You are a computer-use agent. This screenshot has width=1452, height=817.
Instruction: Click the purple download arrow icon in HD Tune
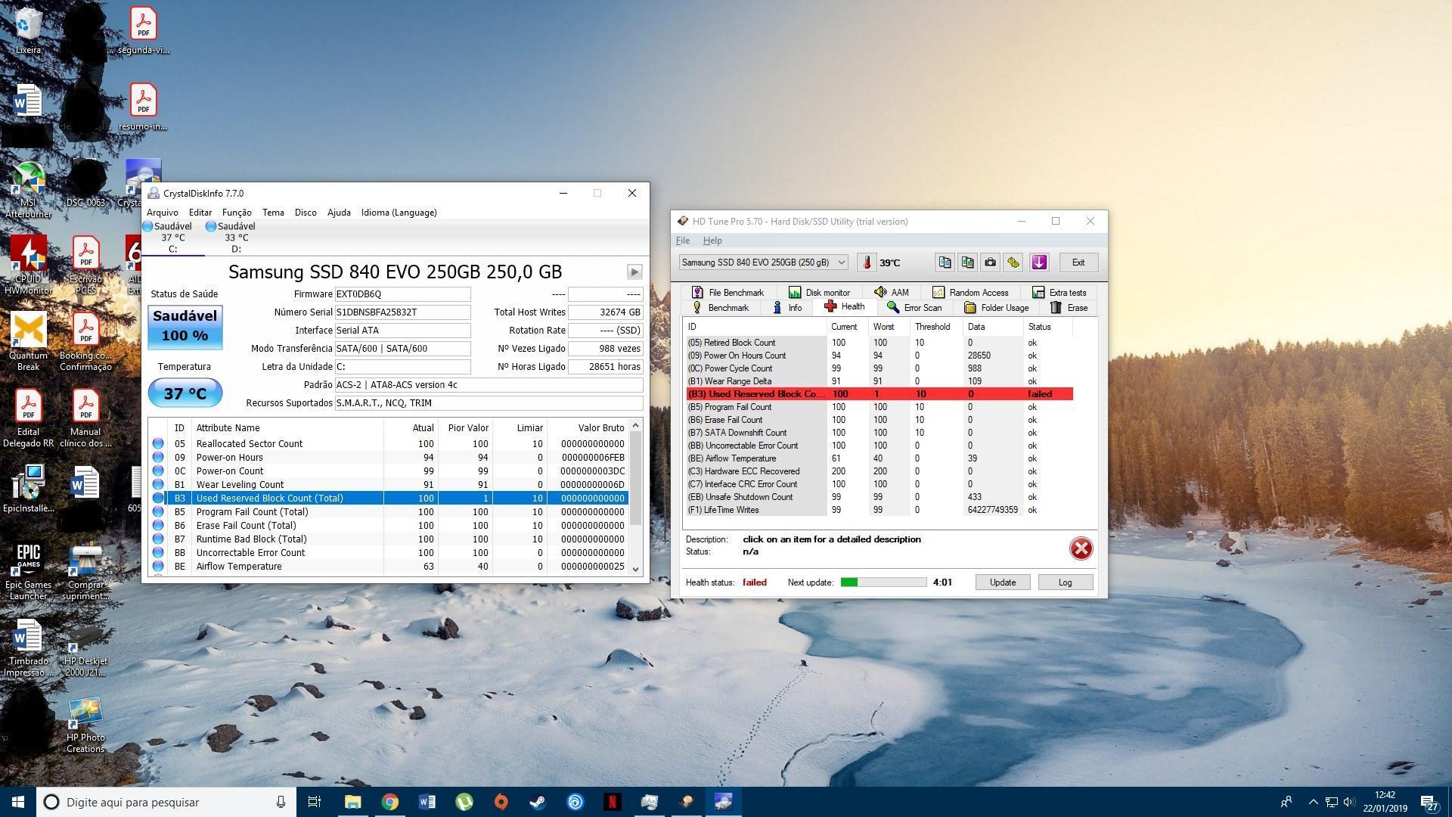click(x=1039, y=262)
